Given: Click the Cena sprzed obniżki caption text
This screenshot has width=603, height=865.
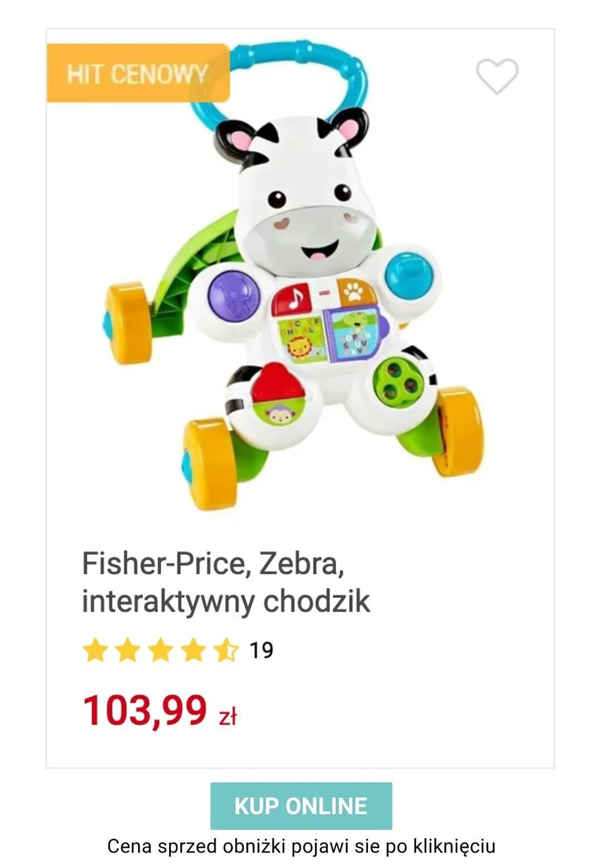Looking at the screenshot, I should click(301, 846).
